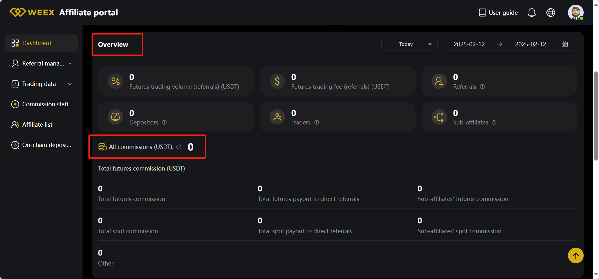Click the WEEX logo
This screenshot has width=599, height=279.
[x=32, y=13]
